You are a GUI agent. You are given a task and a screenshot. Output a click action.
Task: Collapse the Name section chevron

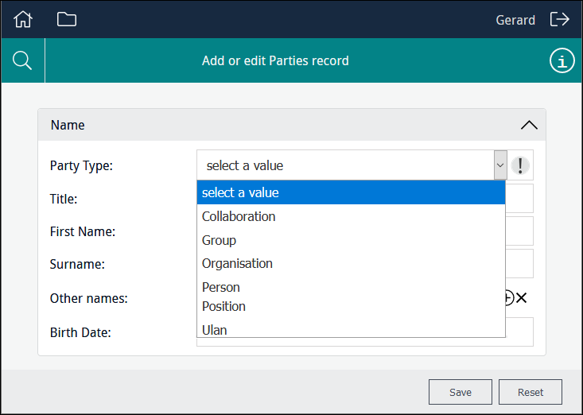pos(528,125)
